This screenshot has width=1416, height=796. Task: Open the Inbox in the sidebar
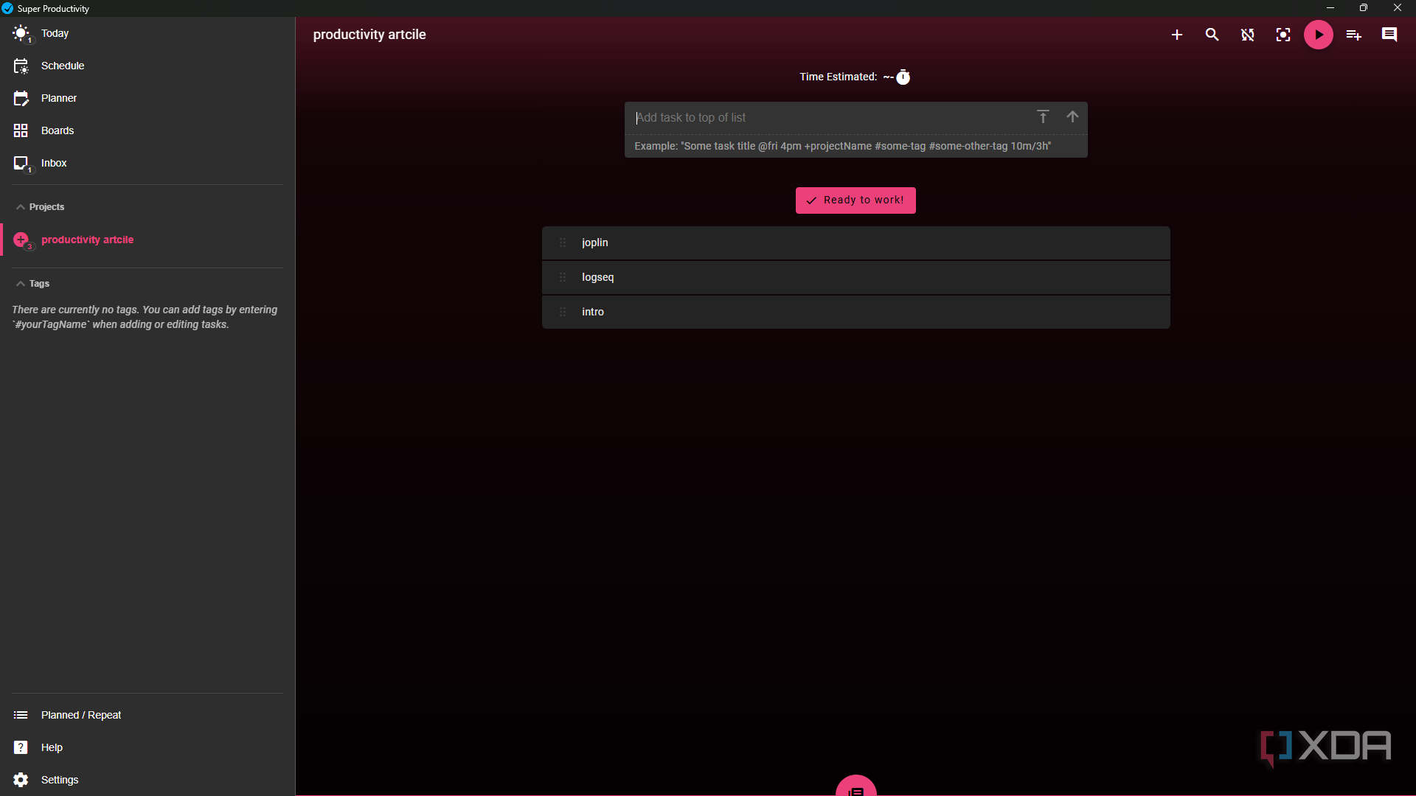(147, 163)
